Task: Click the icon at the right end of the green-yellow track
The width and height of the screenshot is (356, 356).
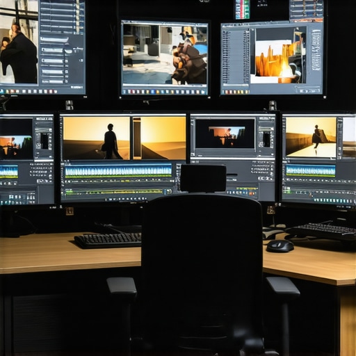Action: point(169,191)
